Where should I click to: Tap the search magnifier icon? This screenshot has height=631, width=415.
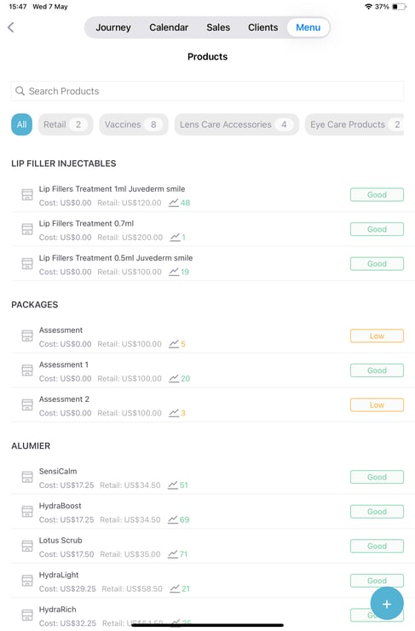(20, 91)
